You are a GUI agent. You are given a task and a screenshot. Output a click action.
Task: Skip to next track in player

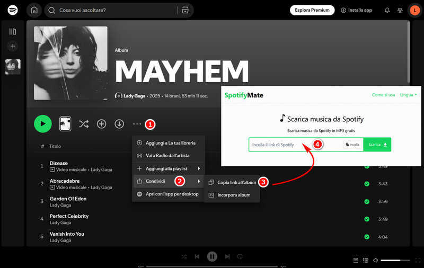point(227,257)
